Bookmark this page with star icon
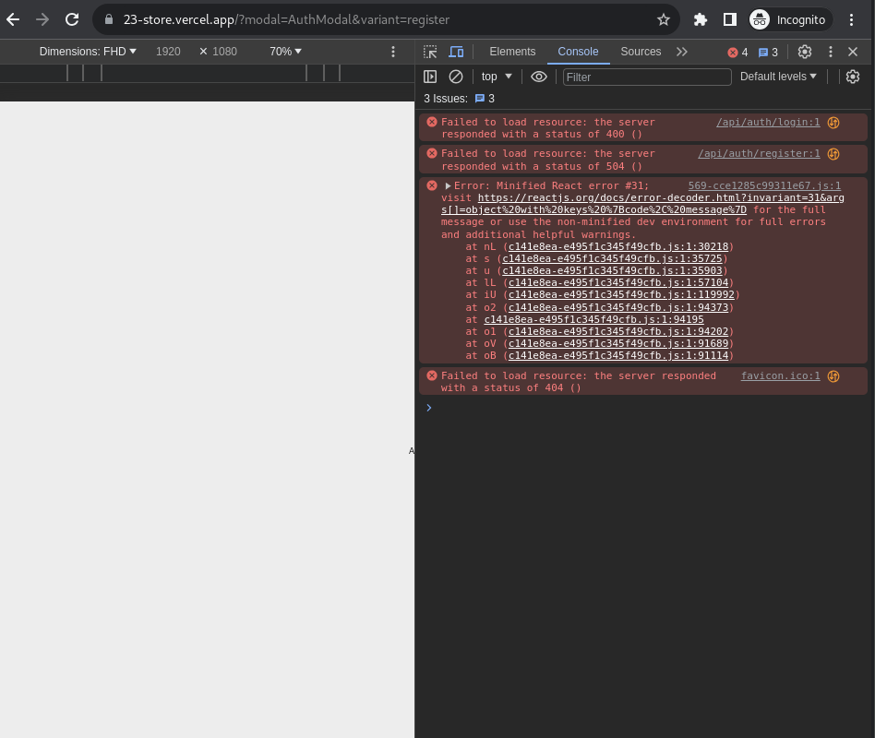The image size is (875, 738). click(x=663, y=20)
